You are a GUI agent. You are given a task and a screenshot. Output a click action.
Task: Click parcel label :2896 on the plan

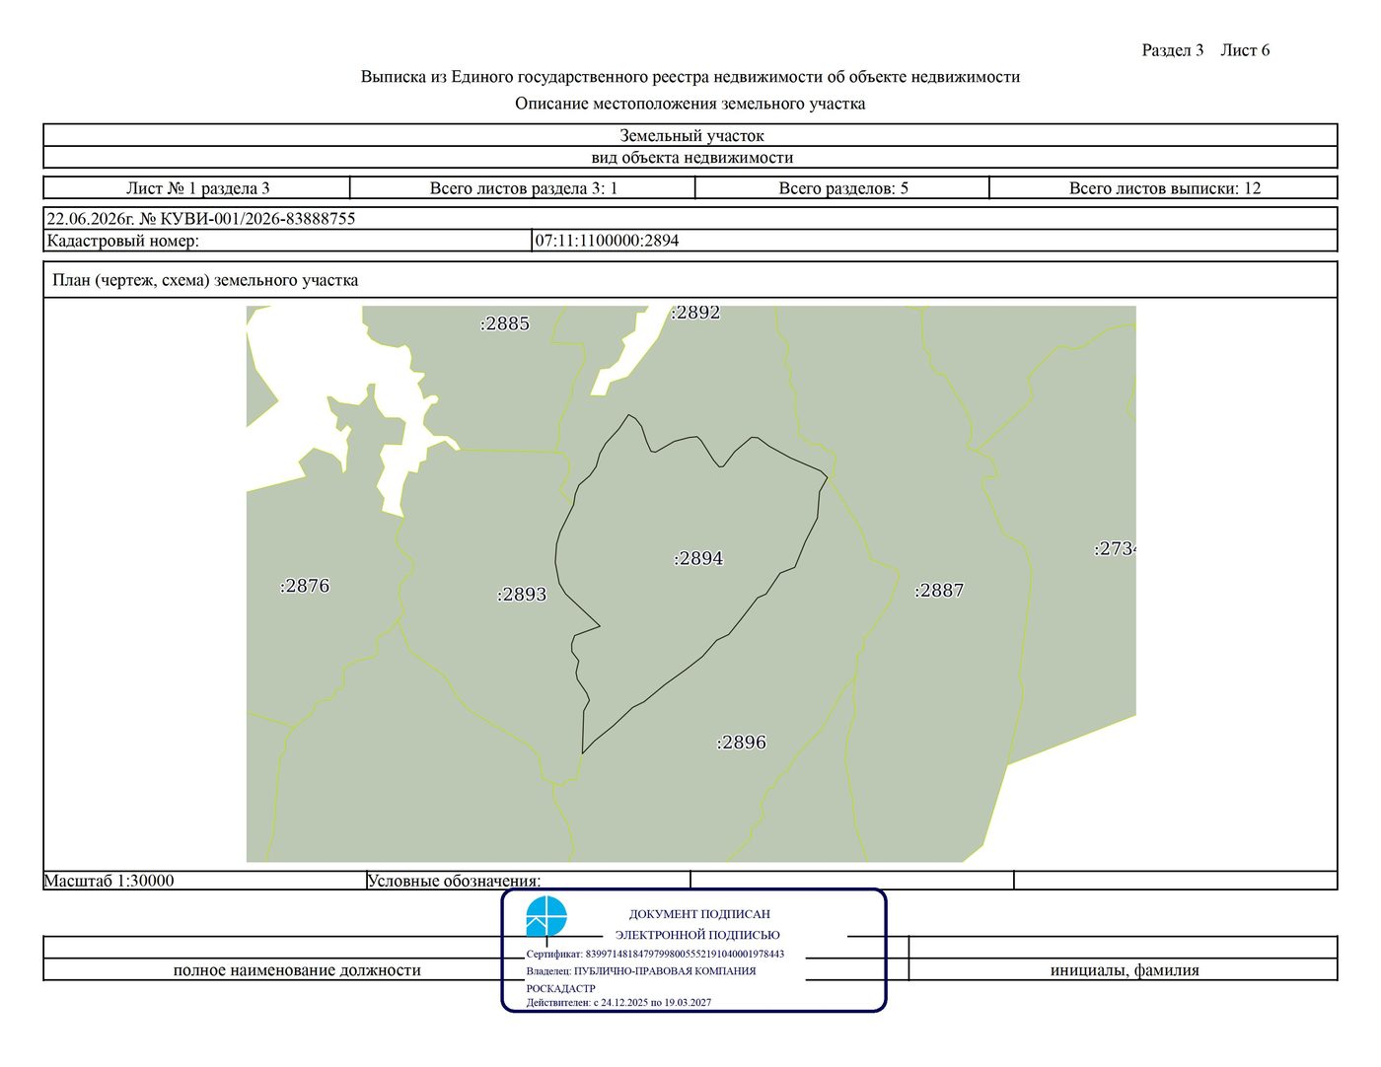point(741,743)
